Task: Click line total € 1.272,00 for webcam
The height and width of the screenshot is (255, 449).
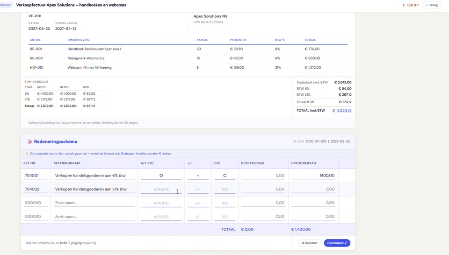Action: (x=313, y=67)
